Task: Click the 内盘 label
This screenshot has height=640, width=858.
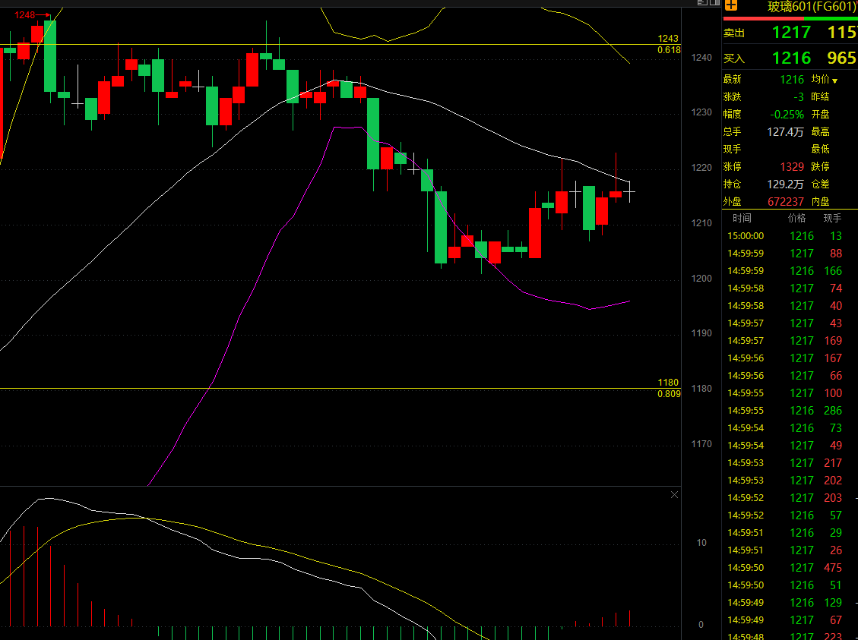Action: click(x=820, y=202)
